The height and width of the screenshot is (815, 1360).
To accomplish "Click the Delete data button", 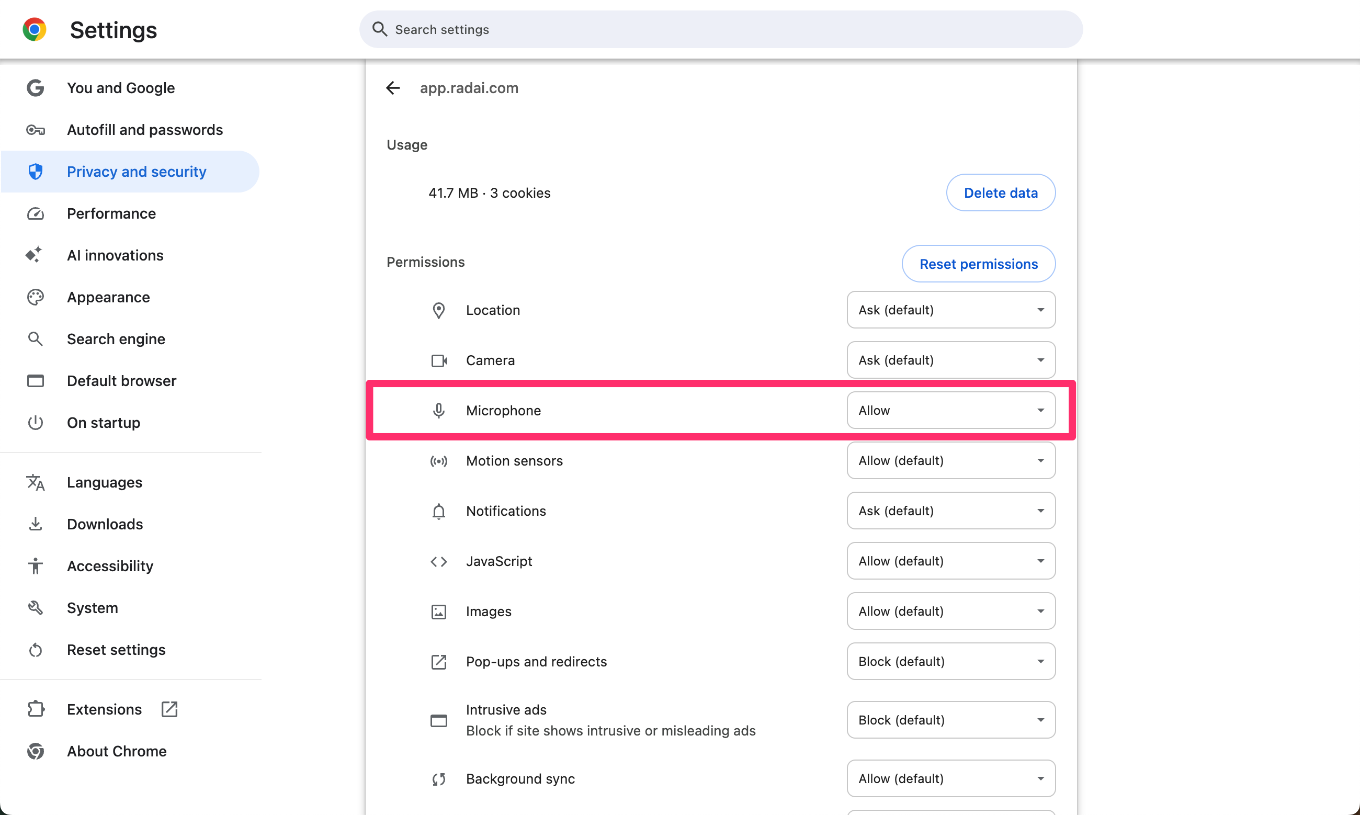I will click(x=1000, y=193).
